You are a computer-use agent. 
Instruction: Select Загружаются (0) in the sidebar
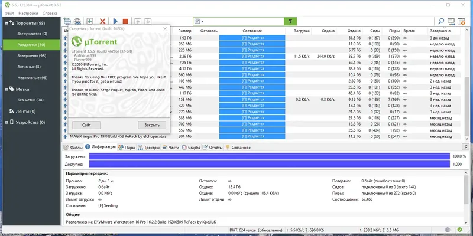pyautogui.click(x=32, y=34)
